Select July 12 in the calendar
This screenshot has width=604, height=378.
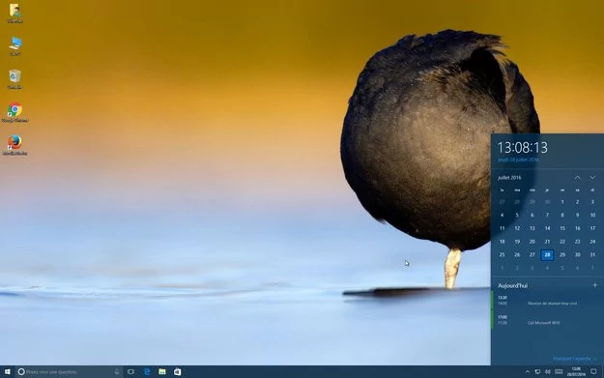point(517,228)
